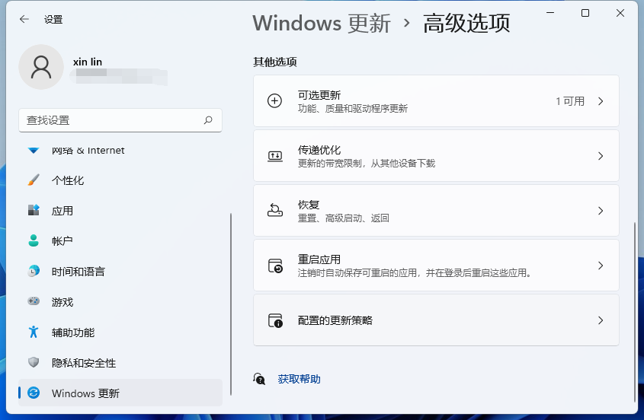644x420 pixels.
Task: Click the back arrow in Settings header
Action: click(x=24, y=20)
